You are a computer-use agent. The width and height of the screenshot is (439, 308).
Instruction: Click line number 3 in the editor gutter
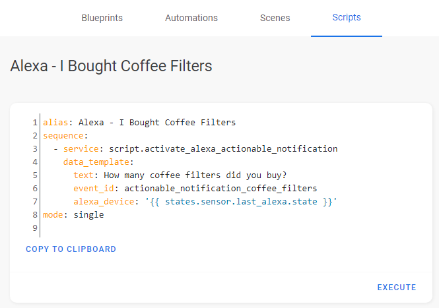pos(35,149)
